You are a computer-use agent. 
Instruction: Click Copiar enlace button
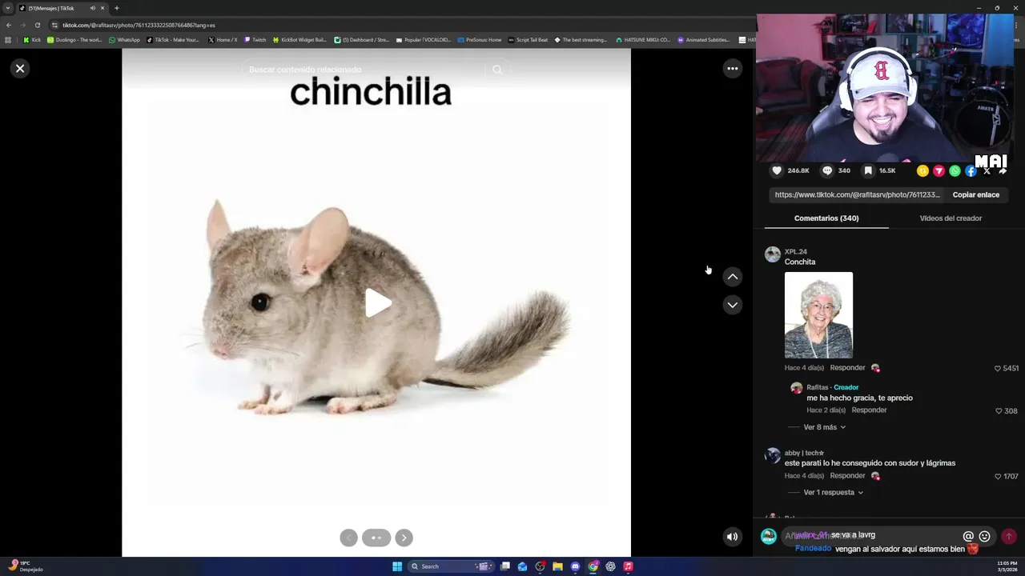(975, 194)
